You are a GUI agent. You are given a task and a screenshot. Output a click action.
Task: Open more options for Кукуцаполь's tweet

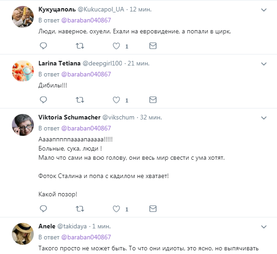pos(264,10)
